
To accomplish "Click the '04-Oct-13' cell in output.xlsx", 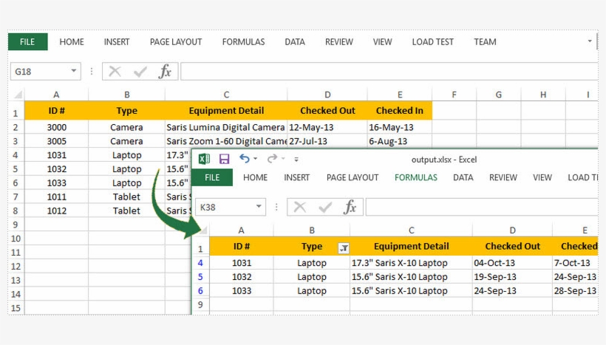I will (512, 263).
